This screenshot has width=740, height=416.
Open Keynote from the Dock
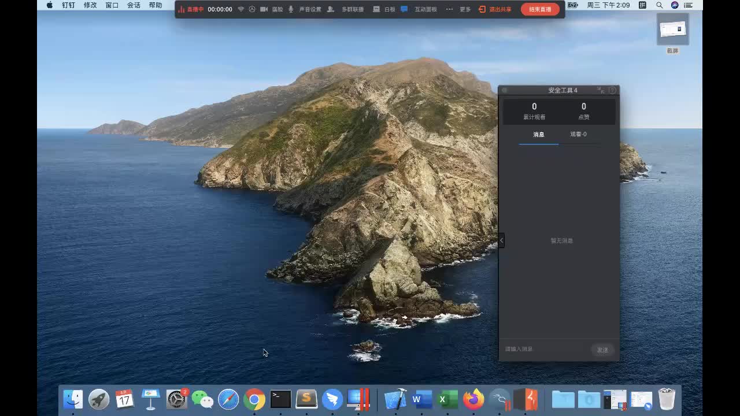pyautogui.click(x=150, y=399)
